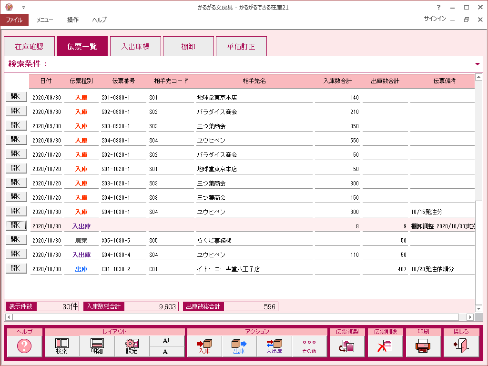Open the ファイル menu
The image size is (488, 366).
click(14, 20)
